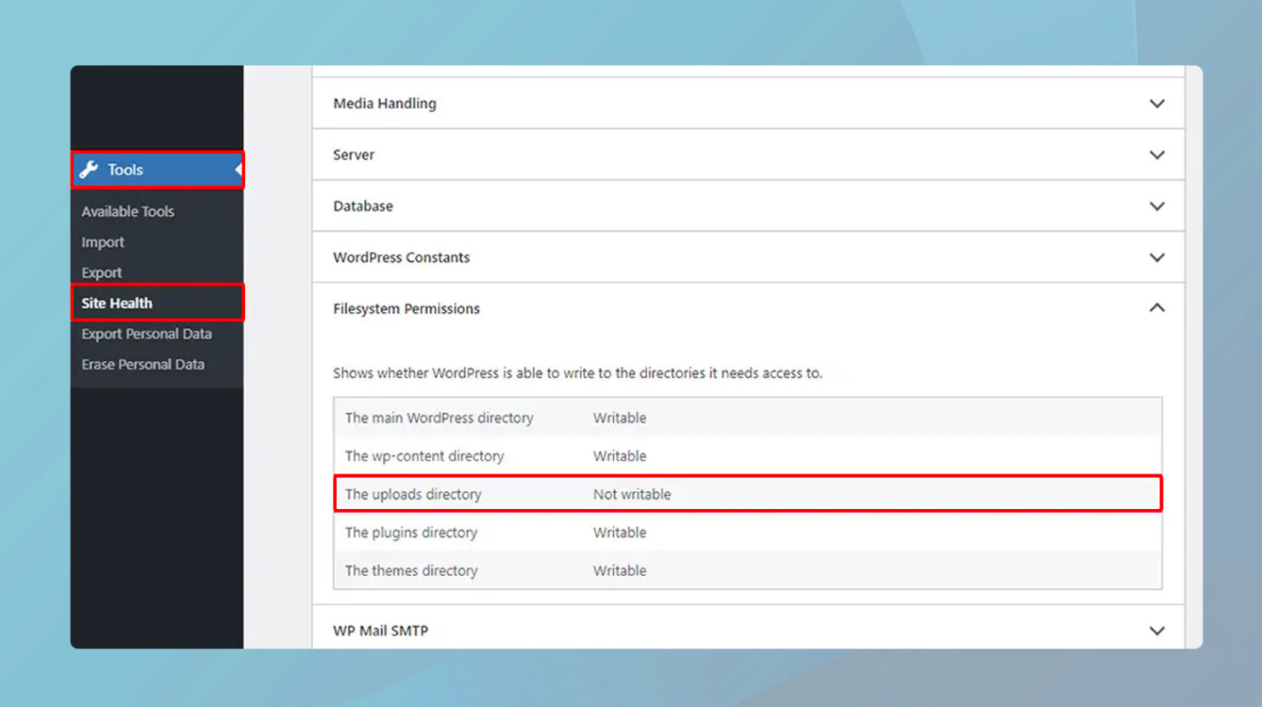The height and width of the screenshot is (707, 1262).
Task: Select the Export menu item
Action: tap(101, 272)
